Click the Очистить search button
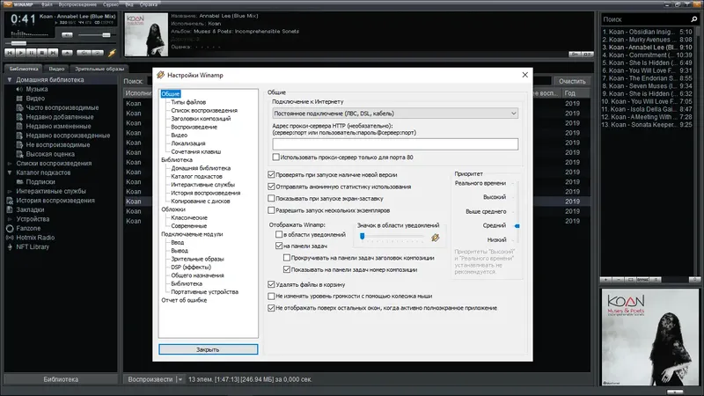 pos(571,81)
